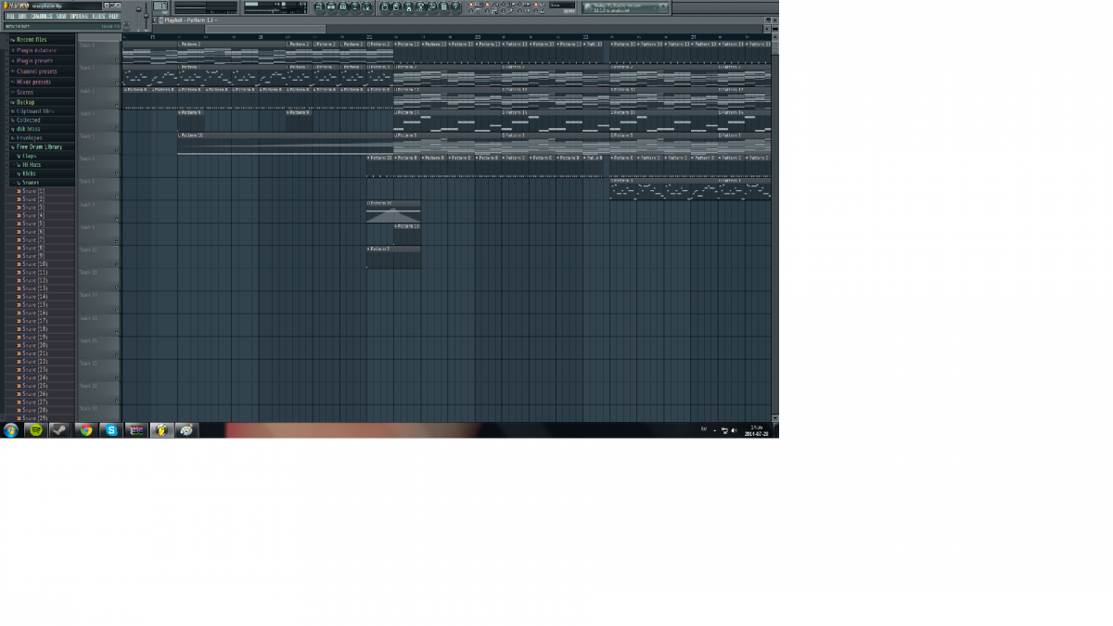
Task: Open Google Chrome from the taskbar
Action: pos(86,430)
